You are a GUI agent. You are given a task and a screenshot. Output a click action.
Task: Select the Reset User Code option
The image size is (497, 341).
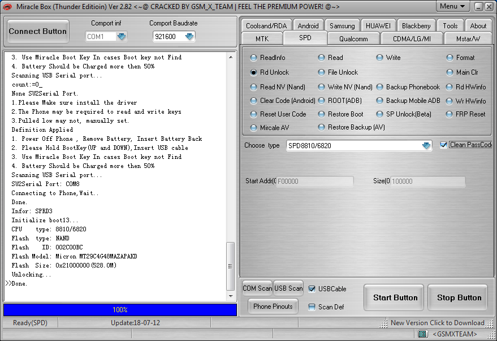point(278,114)
